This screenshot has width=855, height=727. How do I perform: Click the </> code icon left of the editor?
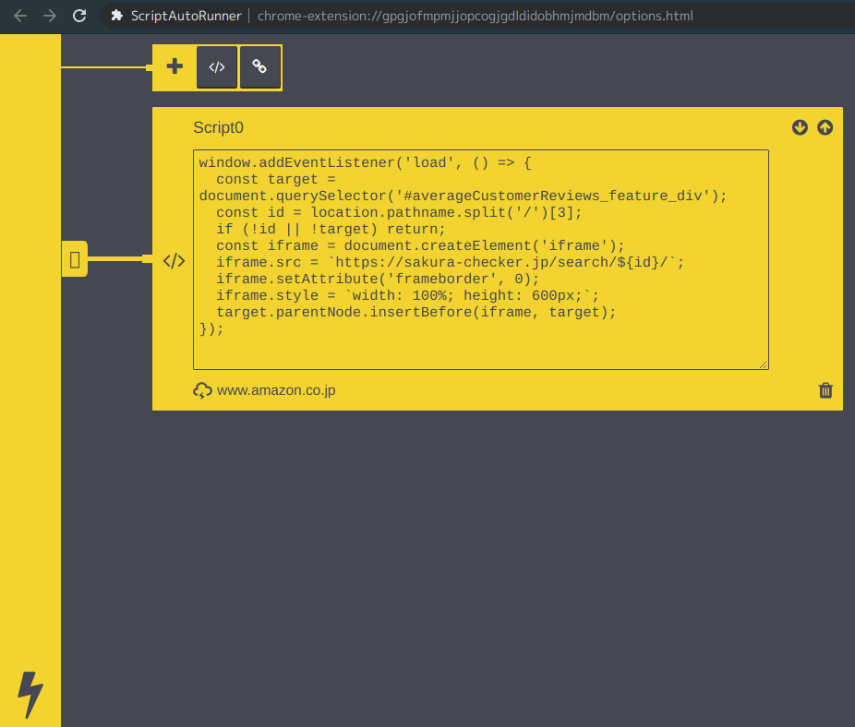point(174,261)
